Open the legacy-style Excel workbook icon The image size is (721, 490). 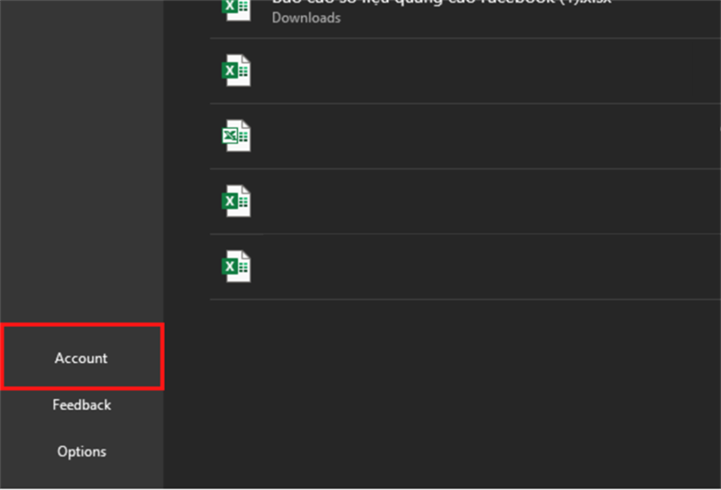[x=236, y=136]
